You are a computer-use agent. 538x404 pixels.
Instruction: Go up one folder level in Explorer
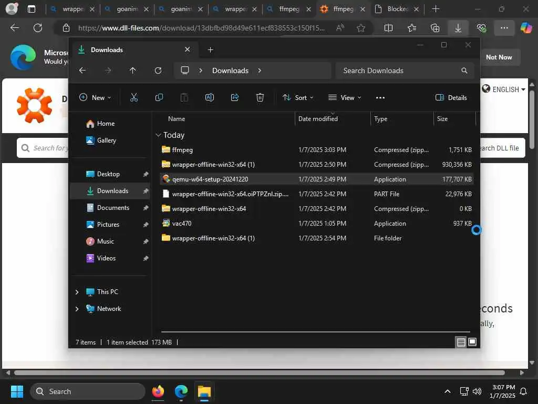coord(133,70)
